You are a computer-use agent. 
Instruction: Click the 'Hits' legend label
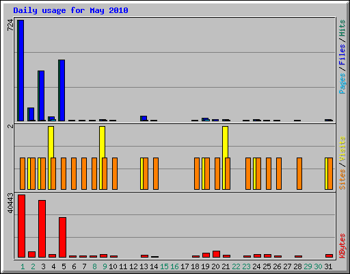342,28
